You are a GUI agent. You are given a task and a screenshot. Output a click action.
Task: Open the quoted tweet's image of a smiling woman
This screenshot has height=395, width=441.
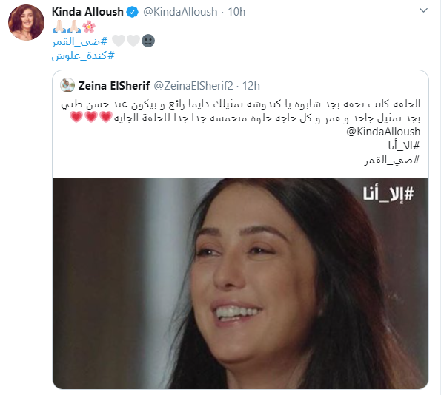tap(240, 283)
